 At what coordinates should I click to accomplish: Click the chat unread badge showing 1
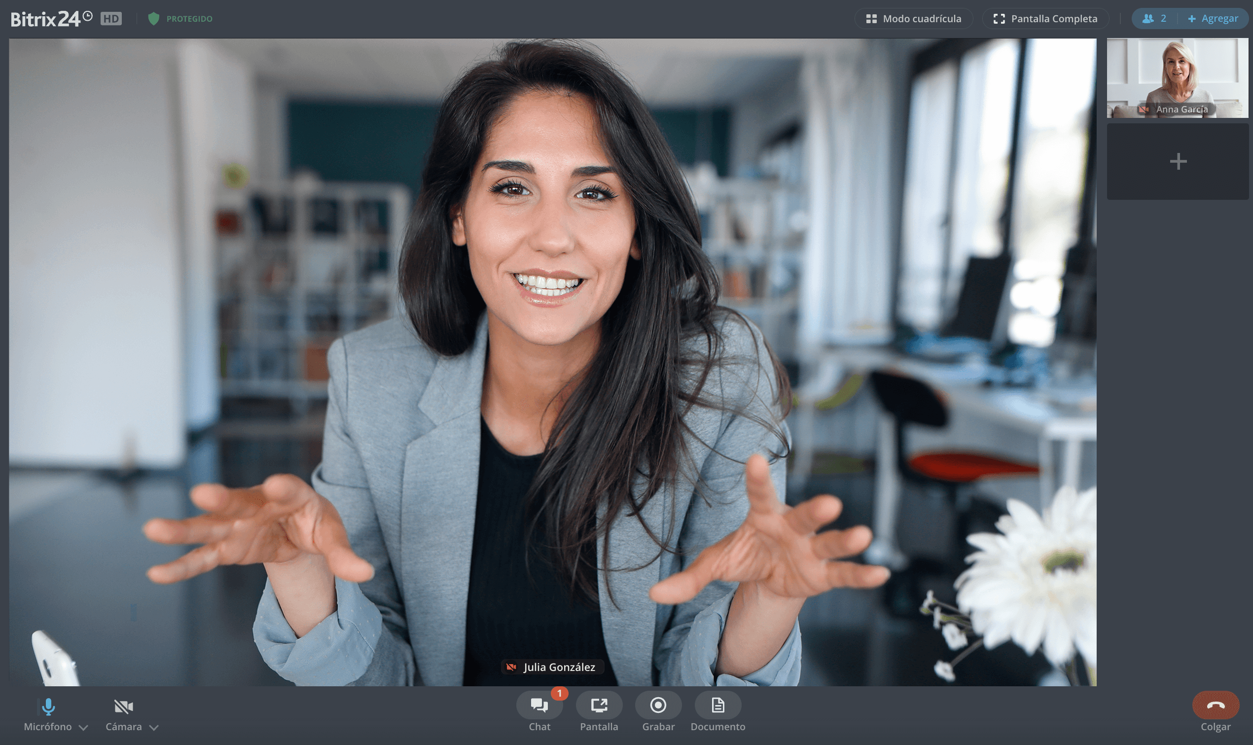coord(559,693)
